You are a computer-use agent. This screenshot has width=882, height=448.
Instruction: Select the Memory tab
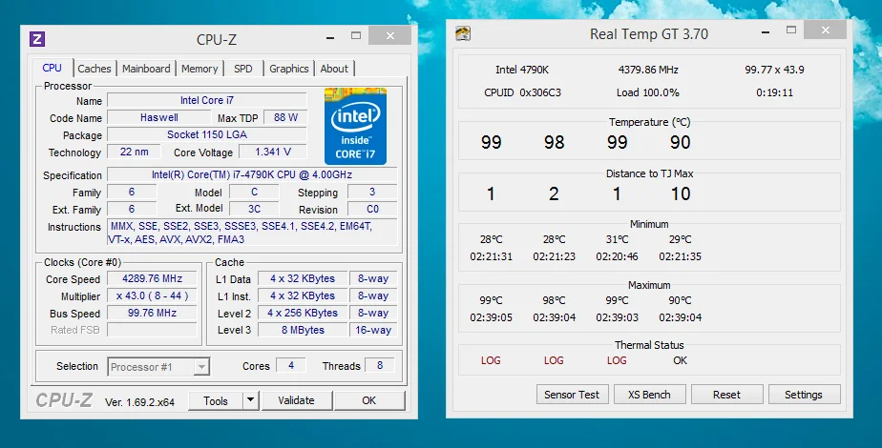pos(199,69)
